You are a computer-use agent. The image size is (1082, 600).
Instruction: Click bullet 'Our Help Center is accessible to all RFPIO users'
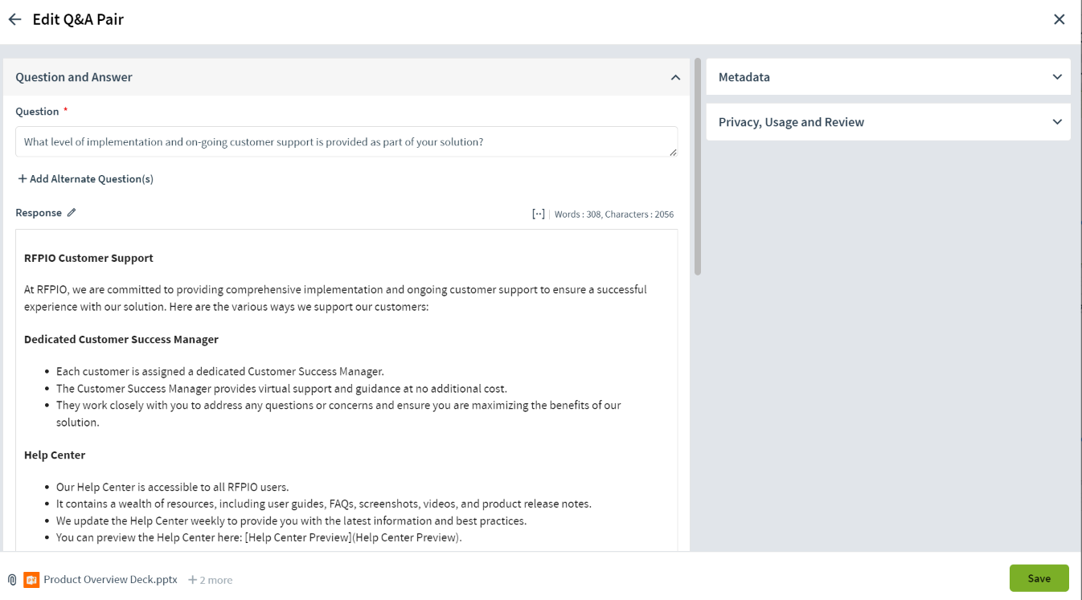pos(172,488)
